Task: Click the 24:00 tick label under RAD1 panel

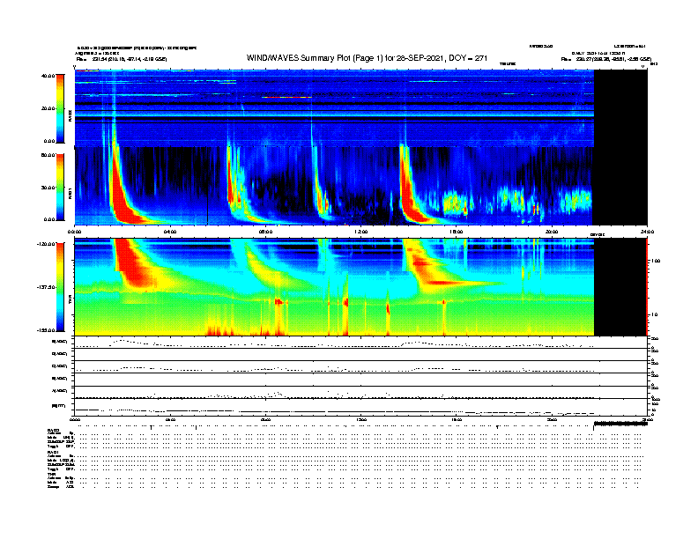Action: click(x=647, y=232)
